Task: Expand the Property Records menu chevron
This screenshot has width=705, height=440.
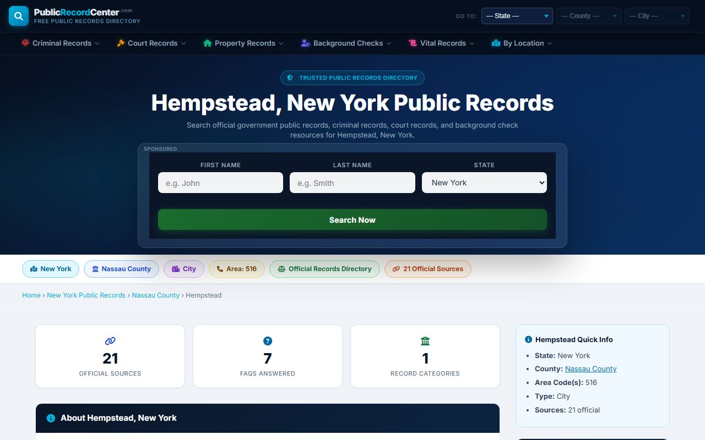Action: tap(281, 43)
